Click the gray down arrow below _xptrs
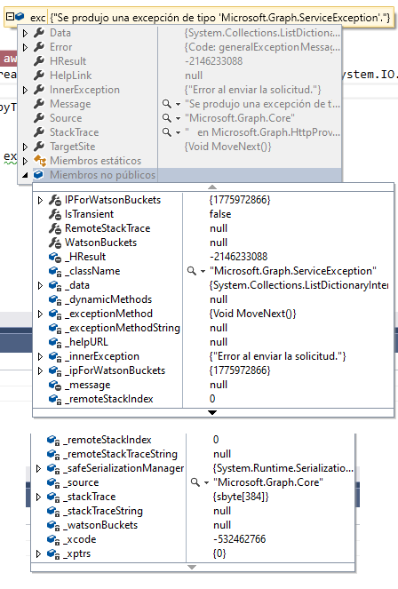The image size is (398, 589). [192, 567]
